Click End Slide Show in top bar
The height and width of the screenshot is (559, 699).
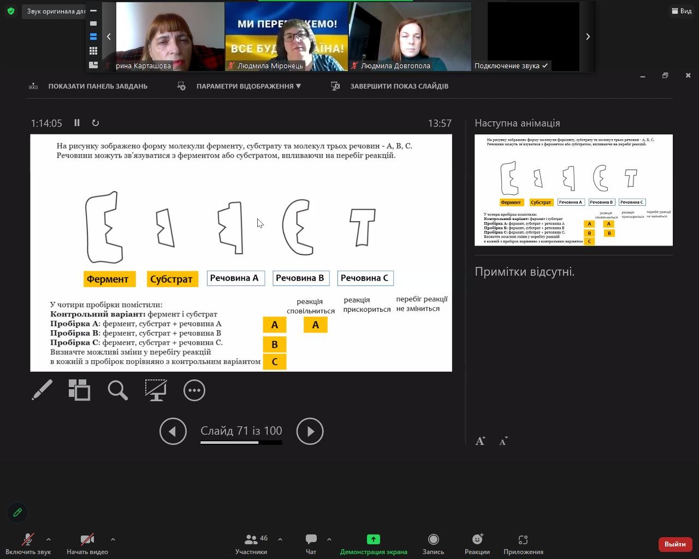coord(399,86)
